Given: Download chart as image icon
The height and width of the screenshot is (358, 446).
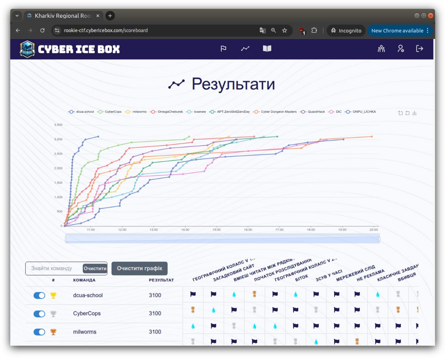Looking at the screenshot, I should tap(414, 113).
